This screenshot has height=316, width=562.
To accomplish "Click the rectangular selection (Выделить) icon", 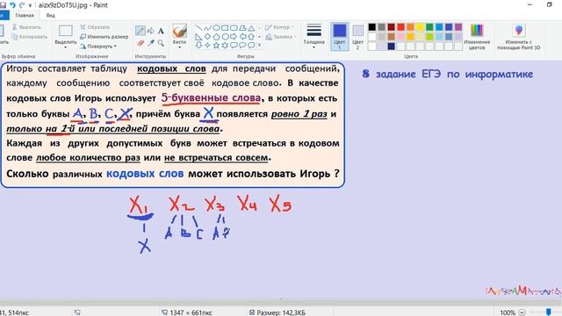I will click(x=66, y=32).
